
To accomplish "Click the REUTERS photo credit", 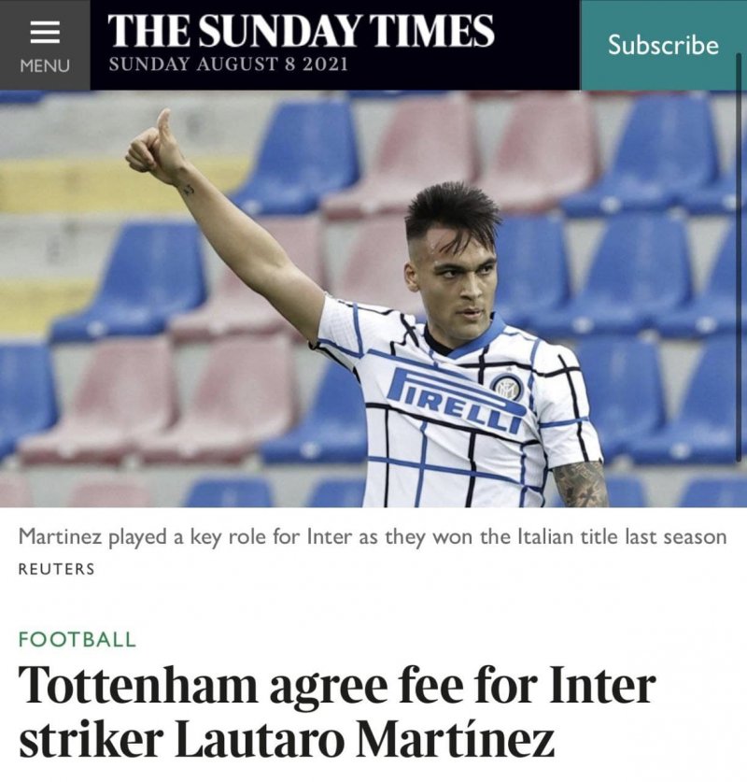I will tap(56, 569).
